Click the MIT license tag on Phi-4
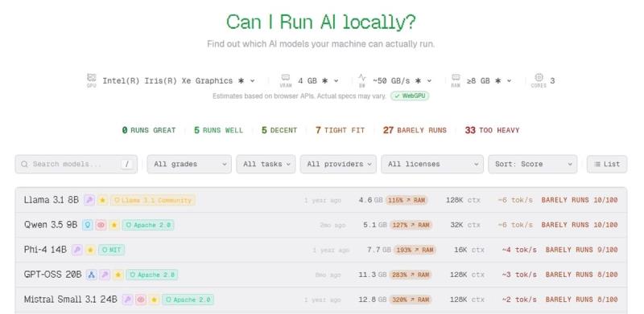 pyautogui.click(x=111, y=250)
